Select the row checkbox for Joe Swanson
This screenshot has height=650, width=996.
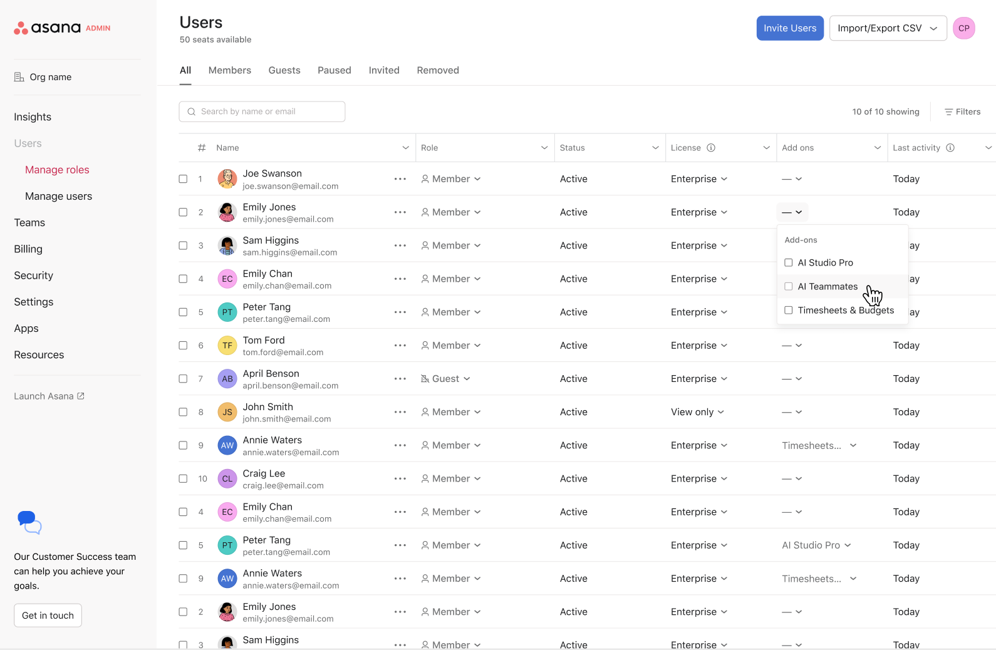click(x=183, y=179)
